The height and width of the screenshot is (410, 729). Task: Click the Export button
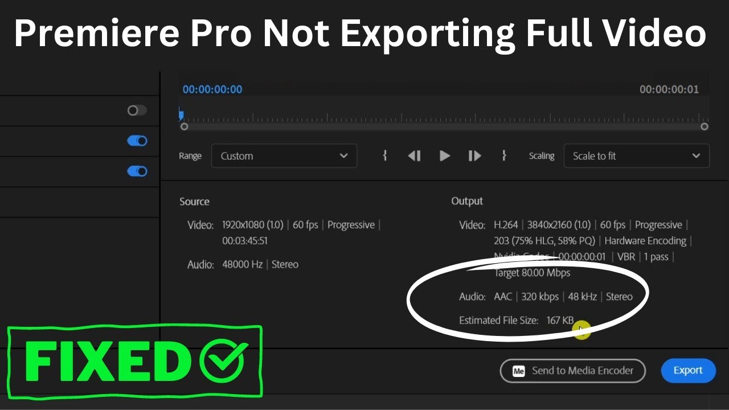[x=688, y=371]
